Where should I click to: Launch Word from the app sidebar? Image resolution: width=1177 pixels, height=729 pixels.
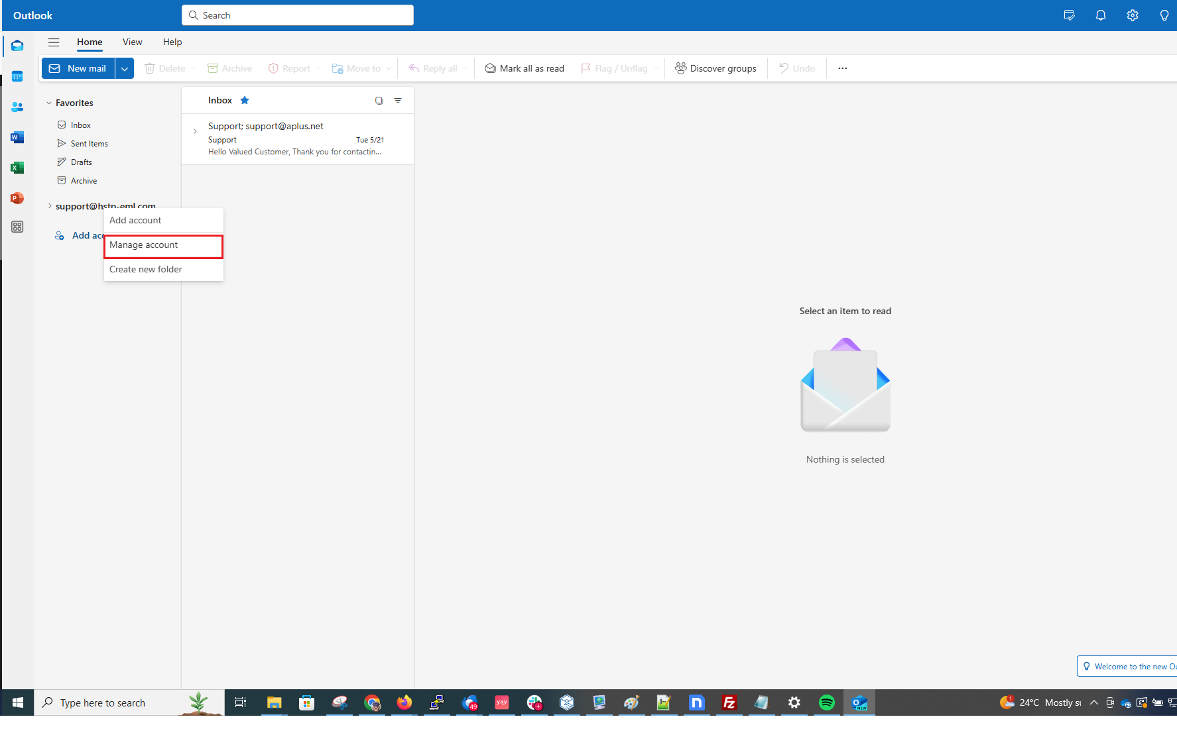click(17, 137)
